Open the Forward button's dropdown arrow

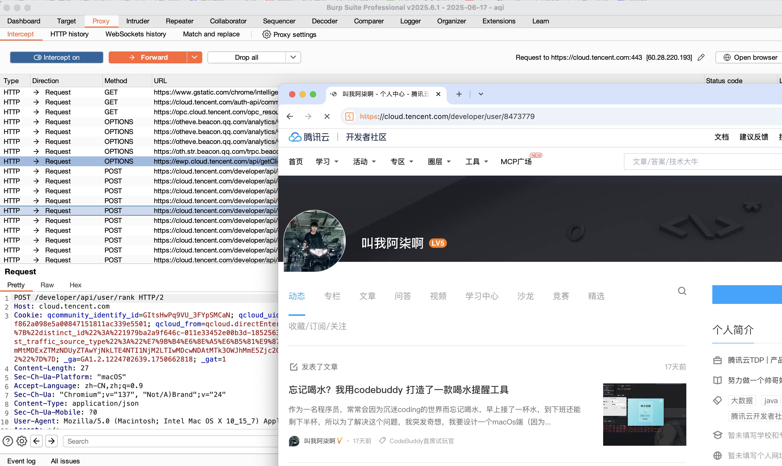coord(194,57)
